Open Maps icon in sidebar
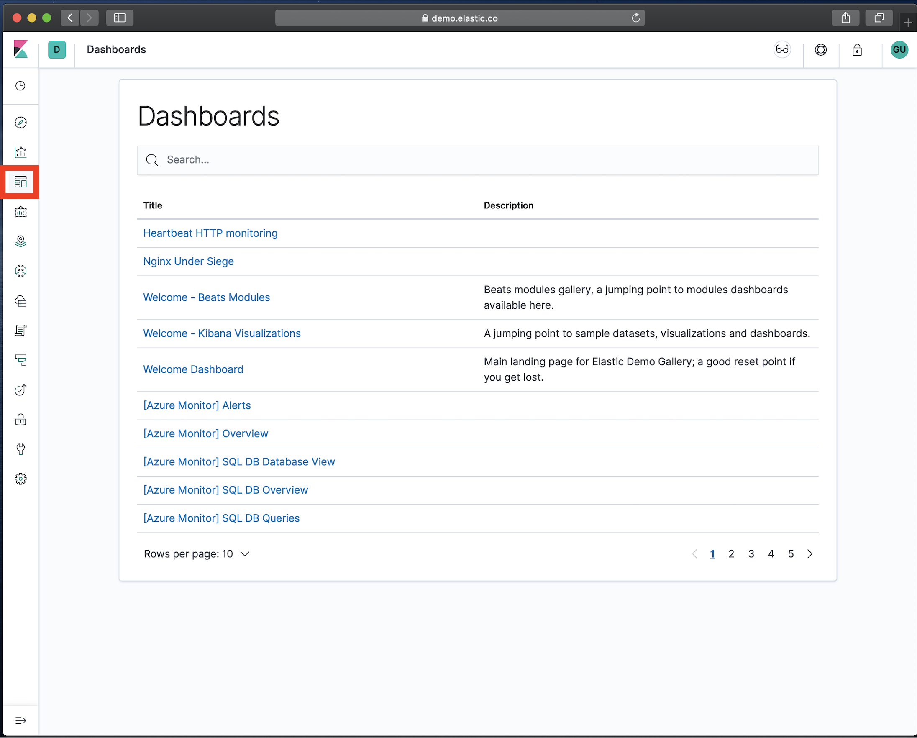 (x=20, y=241)
